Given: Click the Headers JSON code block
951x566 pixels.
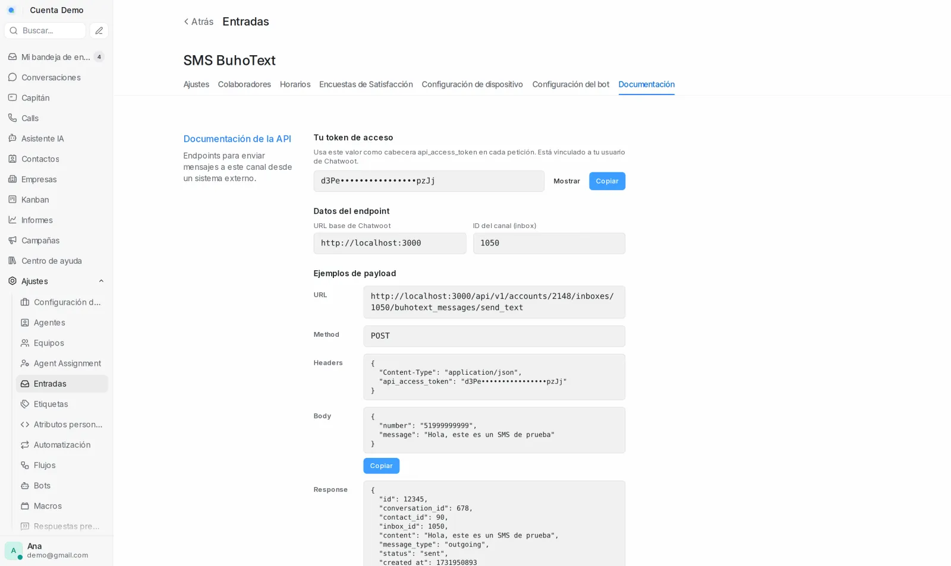Looking at the screenshot, I should click(494, 377).
